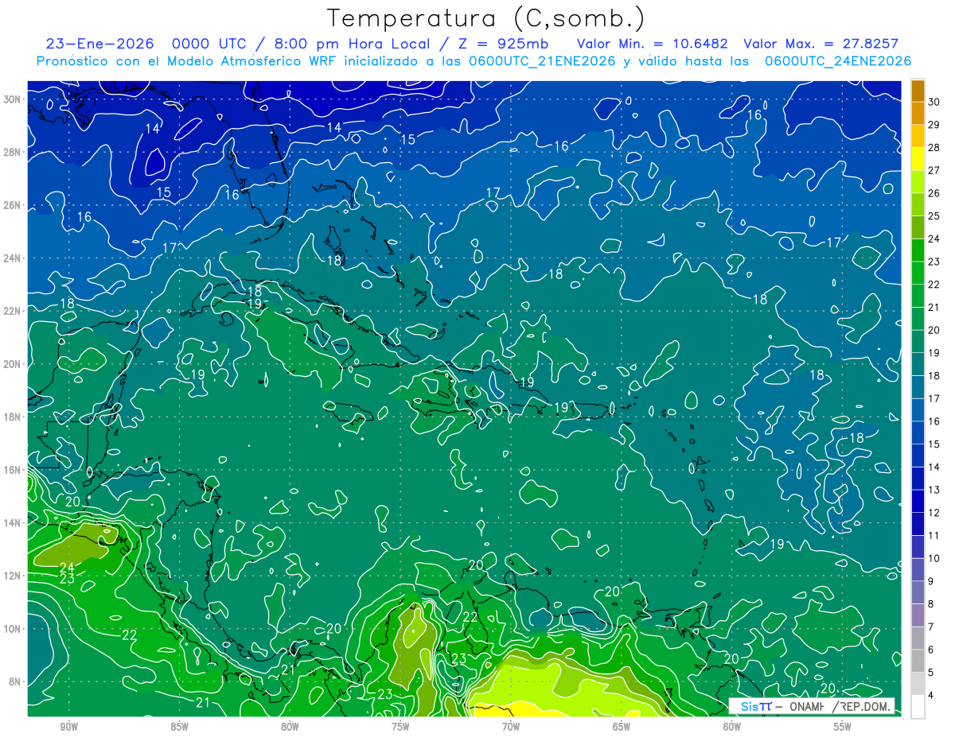Screen dimensions: 955x737
Task: Click the '75W' longitude axis label
Action: coord(400,727)
